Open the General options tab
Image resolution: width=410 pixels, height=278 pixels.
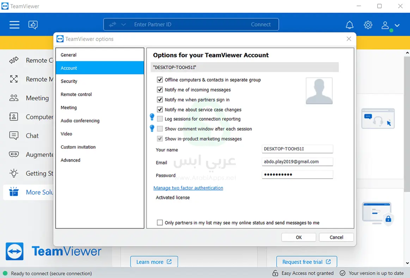tap(68, 55)
